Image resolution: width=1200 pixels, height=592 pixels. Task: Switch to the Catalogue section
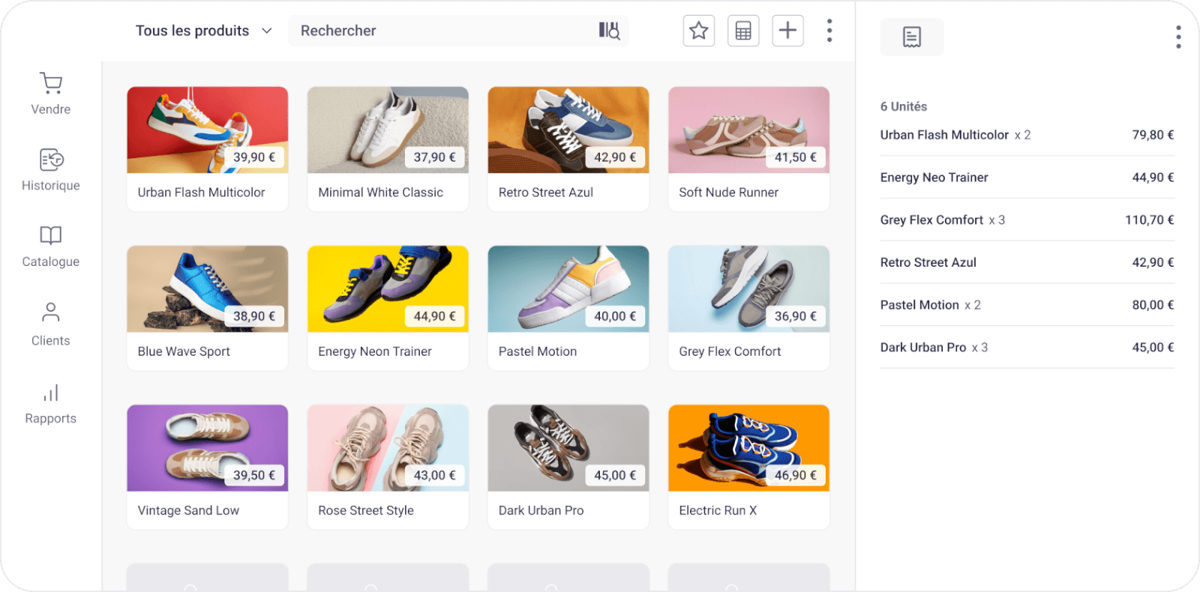coord(51,246)
